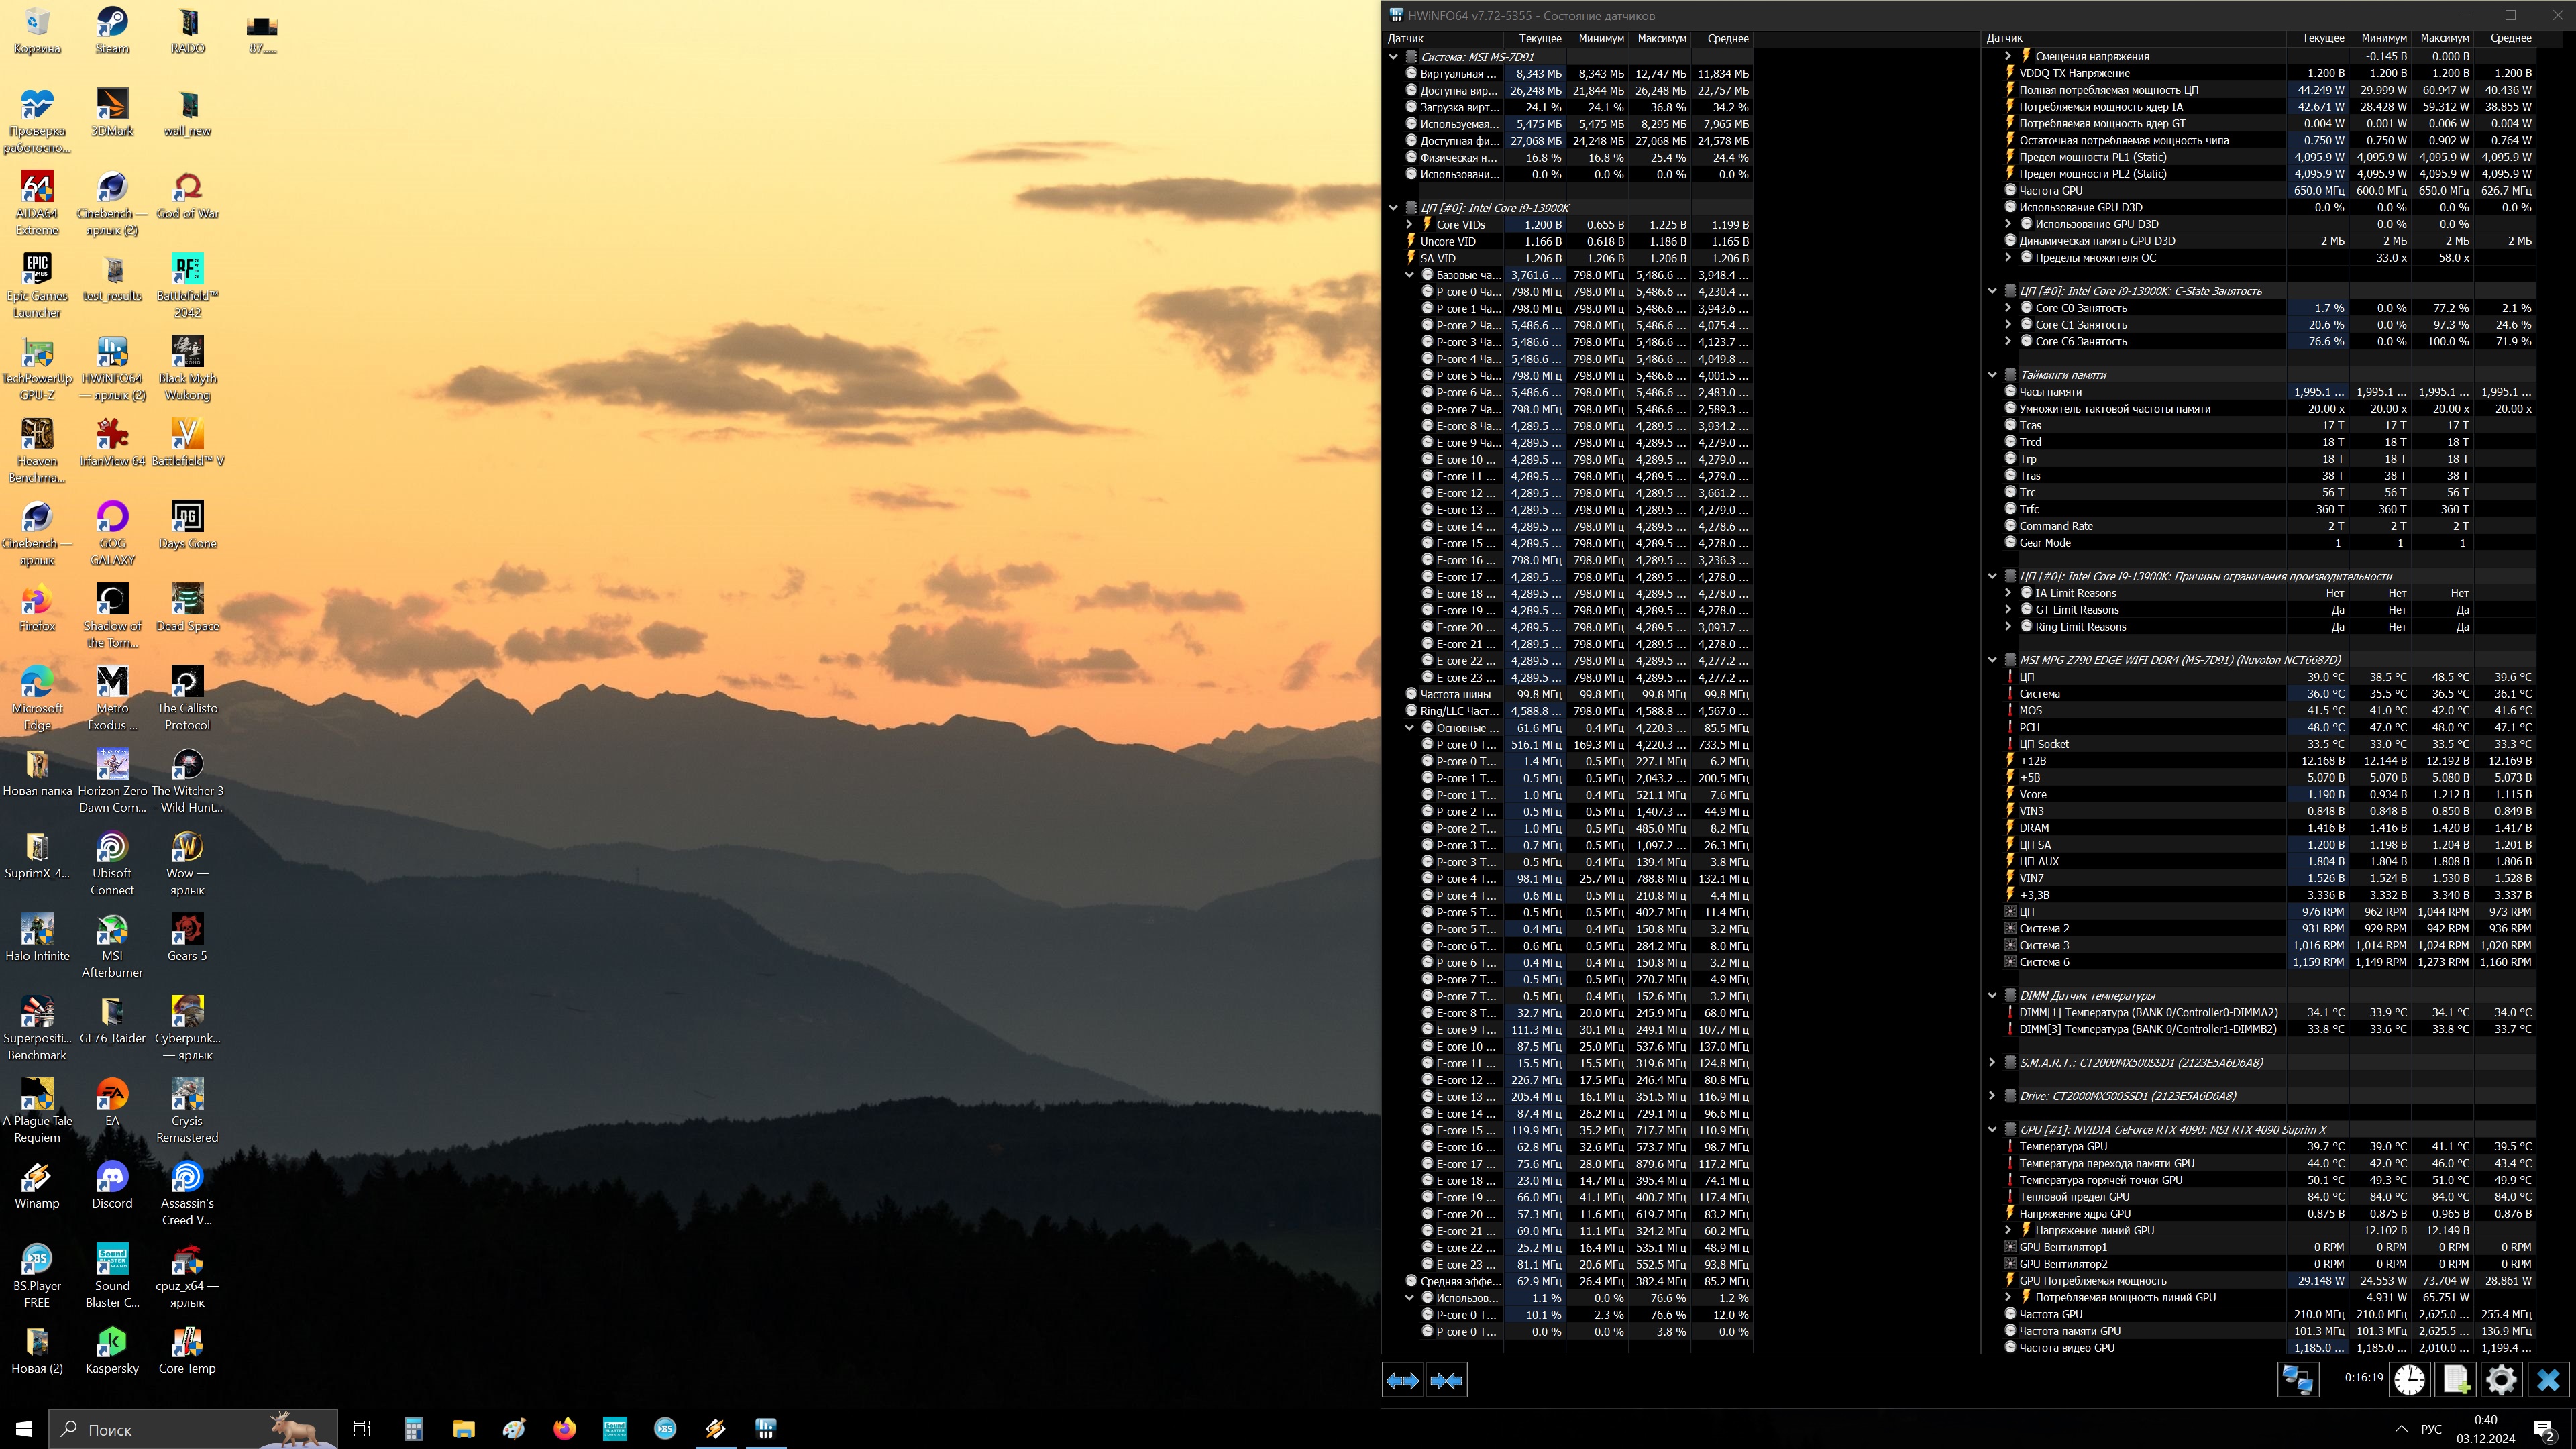
Task: Click the collapse columns inward-arrows button
Action: (x=1446, y=1380)
